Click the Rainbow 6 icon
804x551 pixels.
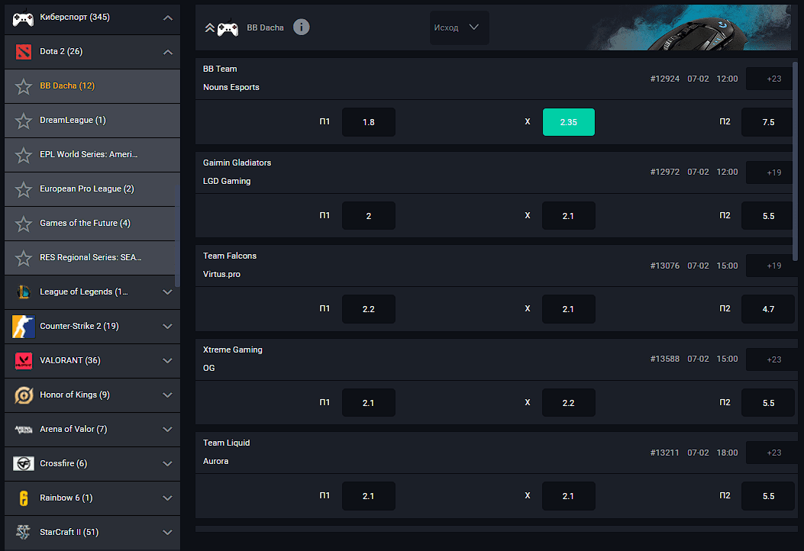click(23, 498)
